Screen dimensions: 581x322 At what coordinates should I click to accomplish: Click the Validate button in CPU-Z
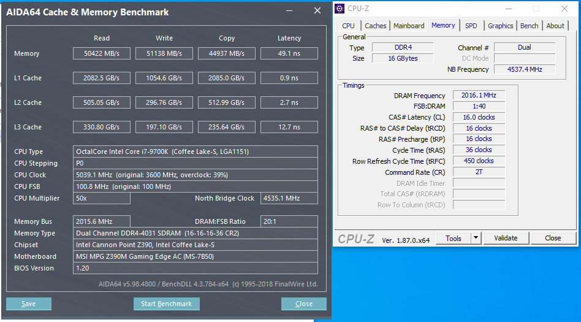pos(506,238)
